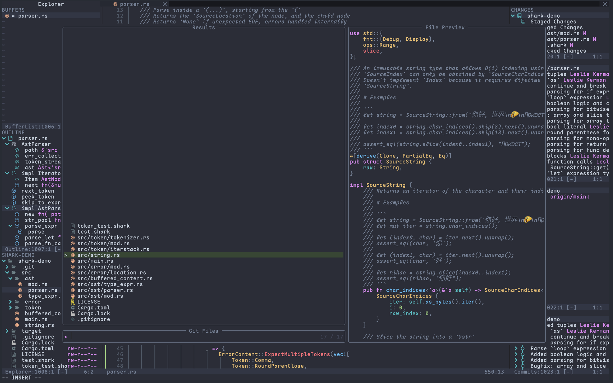Open main.rs from the file tree
Screen dimensions: 613x383
click(36, 319)
